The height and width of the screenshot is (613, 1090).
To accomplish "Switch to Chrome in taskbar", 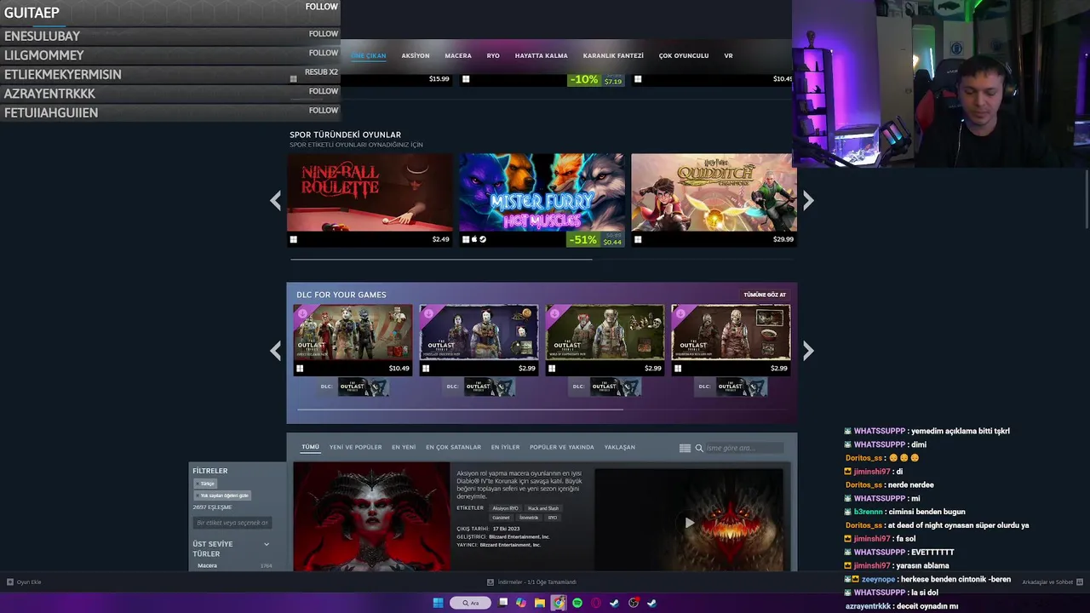I will [x=559, y=603].
